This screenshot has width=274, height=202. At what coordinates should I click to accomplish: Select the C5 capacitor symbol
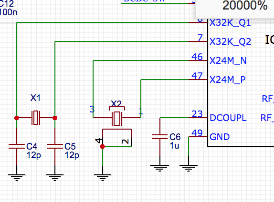(x=55, y=146)
